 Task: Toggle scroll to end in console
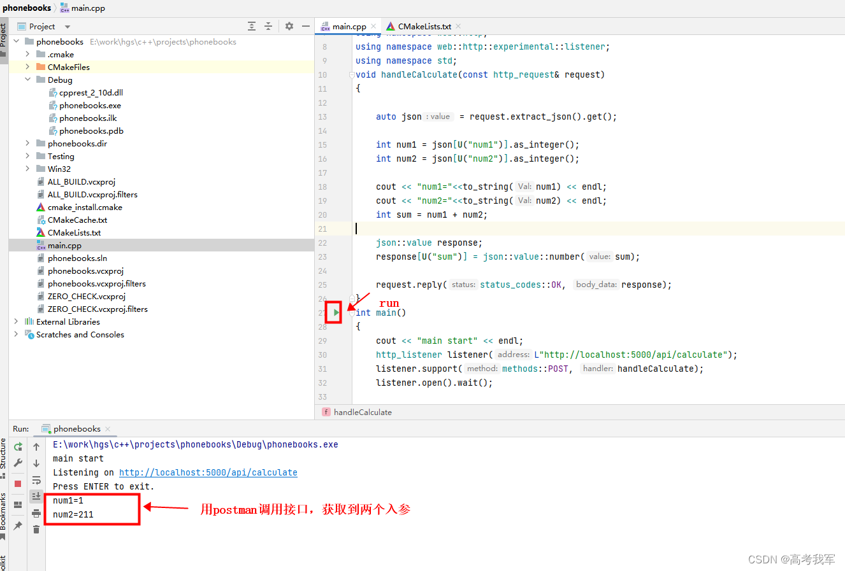[x=36, y=497]
